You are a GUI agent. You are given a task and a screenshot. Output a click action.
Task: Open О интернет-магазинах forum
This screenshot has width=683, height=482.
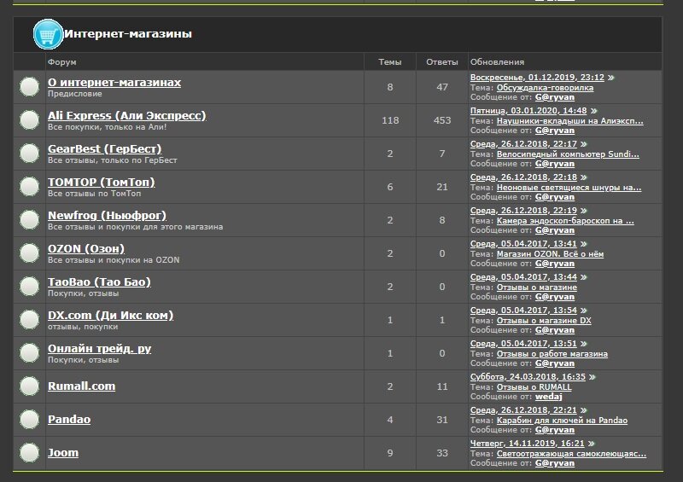114,82
